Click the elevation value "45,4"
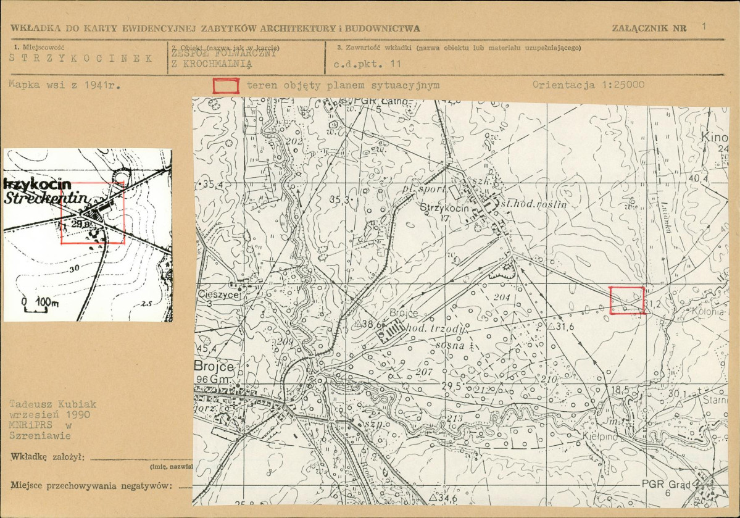Image resolution: width=740 pixels, height=518 pixels. [207, 348]
